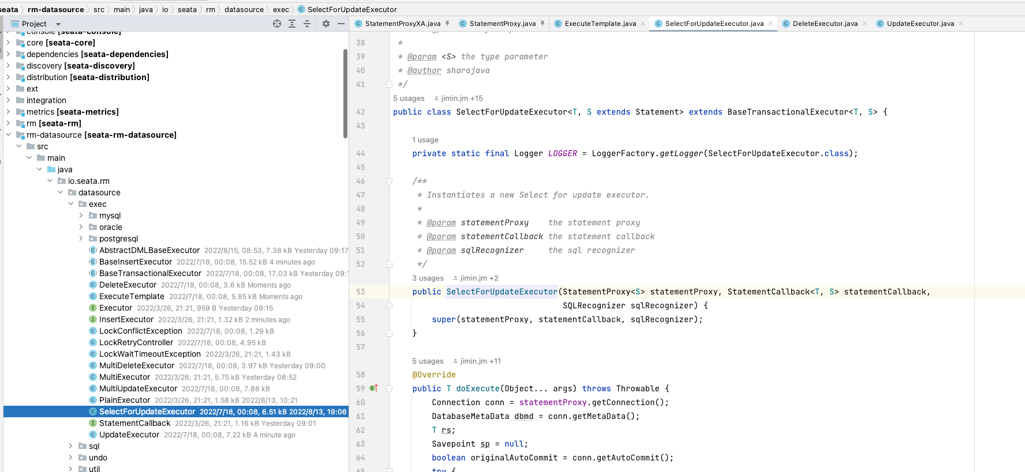
Task: Select LockRetryController class file
Action: coord(136,342)
